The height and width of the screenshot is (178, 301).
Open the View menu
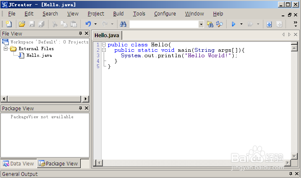point(73,14)
